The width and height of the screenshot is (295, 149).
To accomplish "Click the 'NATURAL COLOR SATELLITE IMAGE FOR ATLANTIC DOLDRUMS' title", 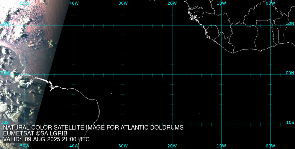I will click(93, 128).
